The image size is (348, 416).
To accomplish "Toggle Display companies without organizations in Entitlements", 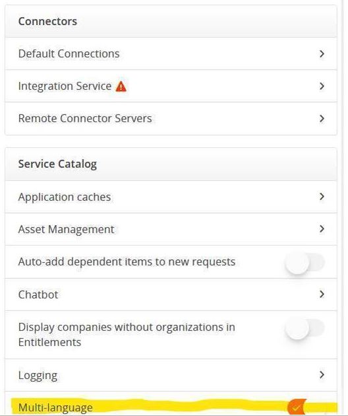I will (304, 329).
